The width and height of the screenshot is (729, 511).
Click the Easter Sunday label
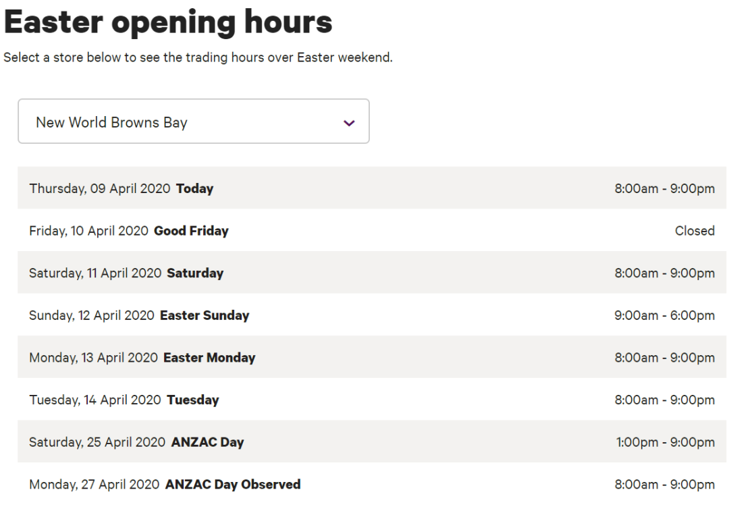pos(205,315)
